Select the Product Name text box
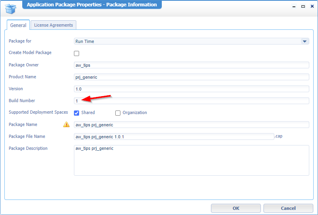The width and height of the screenshot is (318, 215). coord(191,77)
